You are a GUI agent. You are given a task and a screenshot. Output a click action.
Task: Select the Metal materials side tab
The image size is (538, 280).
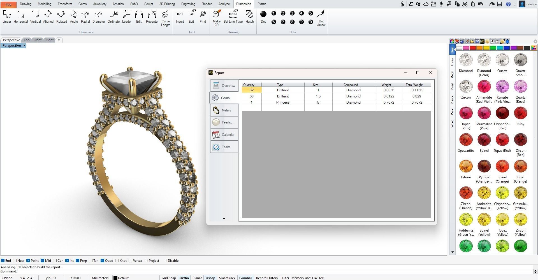pyautogui.click(x=452, y=75)
